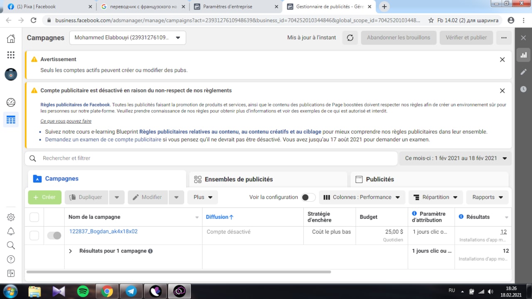Open the charts view icon in right panel
The width and height of the screenshot is (532, 299).
[x=523, y=55]
